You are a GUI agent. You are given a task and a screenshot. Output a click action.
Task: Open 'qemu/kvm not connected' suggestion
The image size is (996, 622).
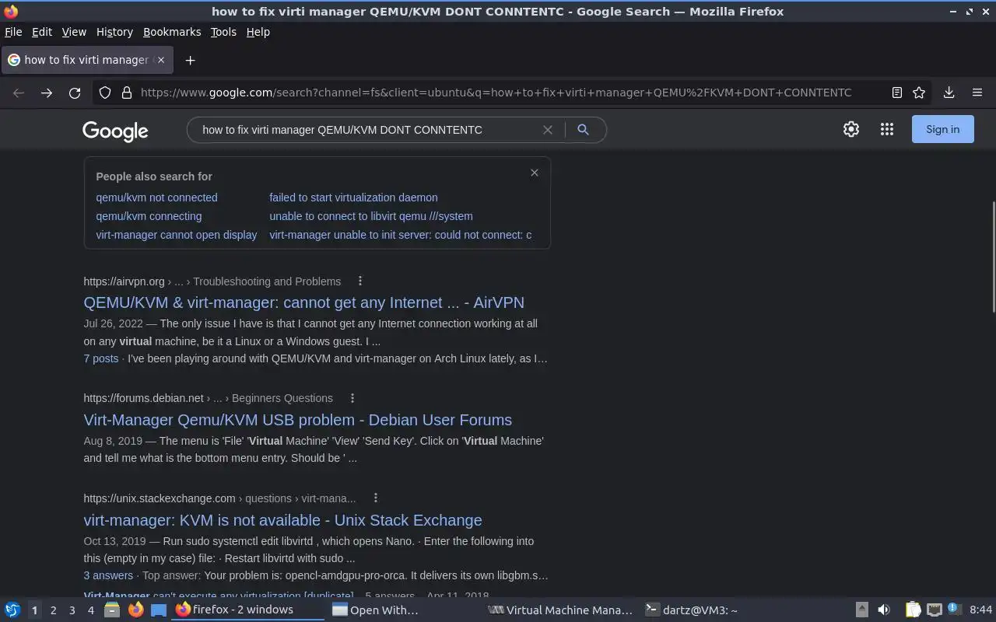click(156, 197)
